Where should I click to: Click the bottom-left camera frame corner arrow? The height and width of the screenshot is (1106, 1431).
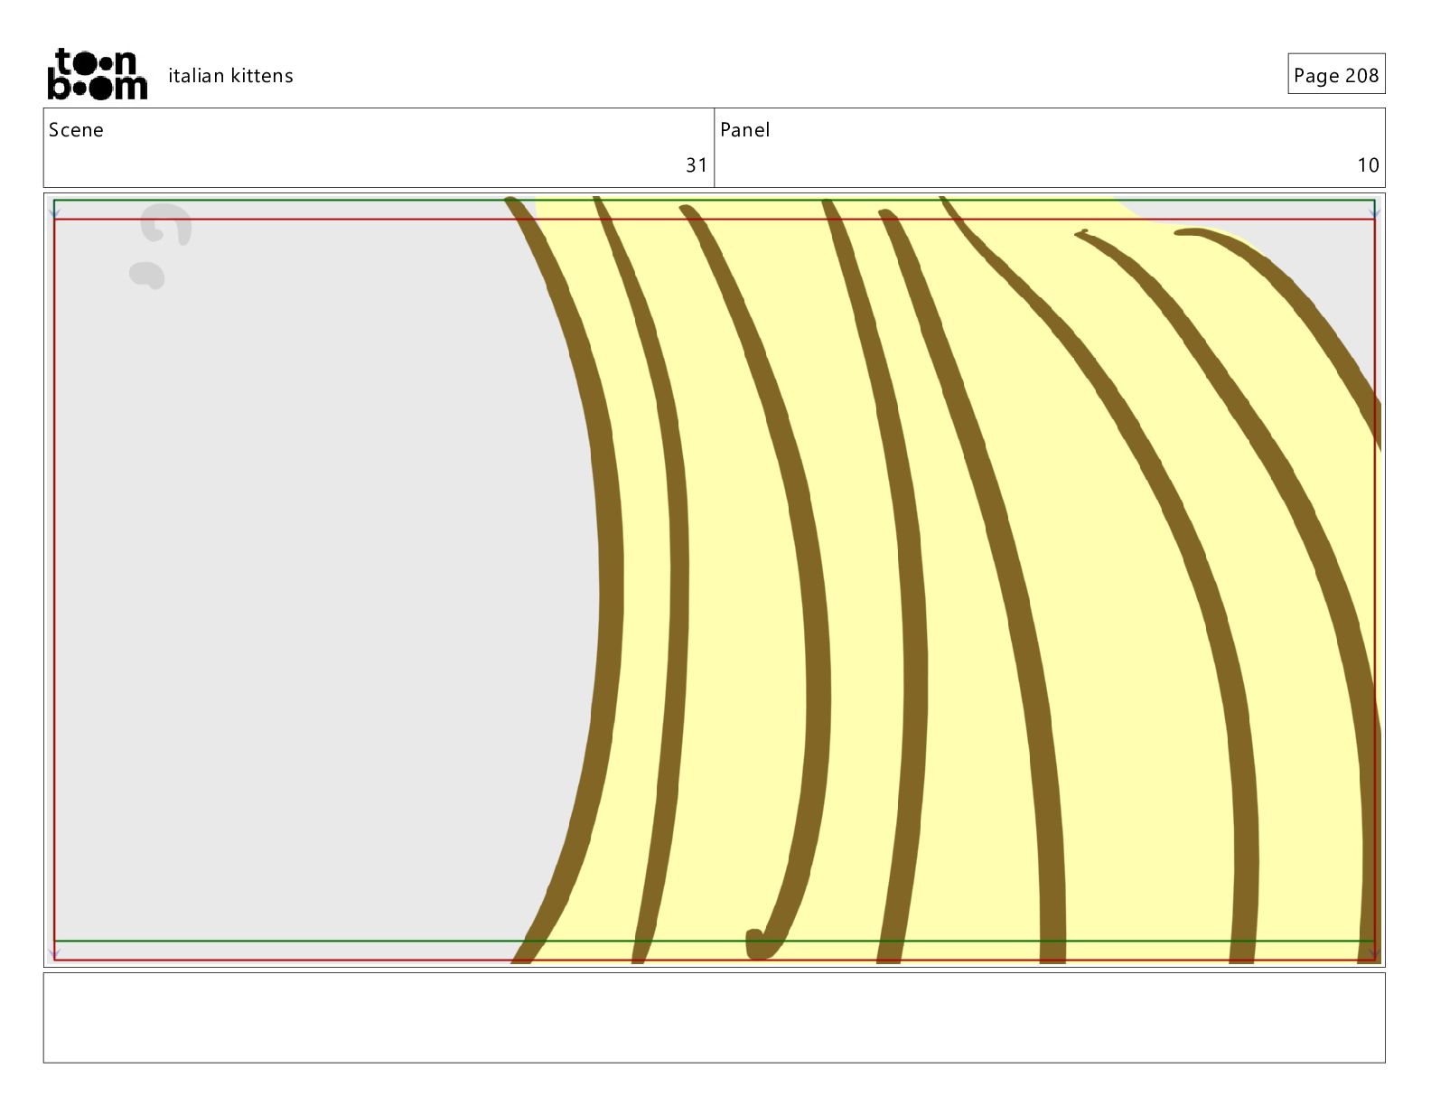click(x=55, y=951)
